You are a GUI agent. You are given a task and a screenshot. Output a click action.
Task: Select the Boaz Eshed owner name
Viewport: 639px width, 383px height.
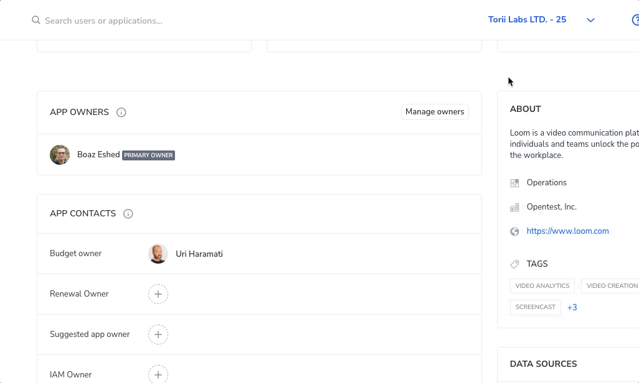pos(98,155)
